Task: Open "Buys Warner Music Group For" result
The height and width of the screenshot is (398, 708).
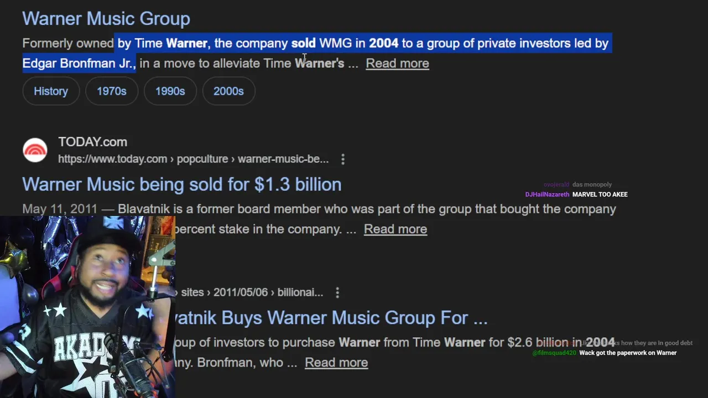Action: point(331,317)
